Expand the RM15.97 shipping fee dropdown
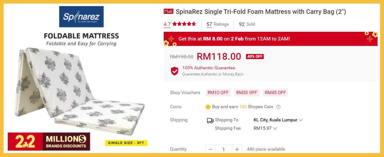This screenshot has width=384, height=157. [x=265, y=128]
